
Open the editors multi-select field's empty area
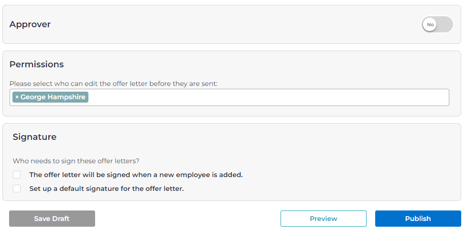[x=268, y=97]
